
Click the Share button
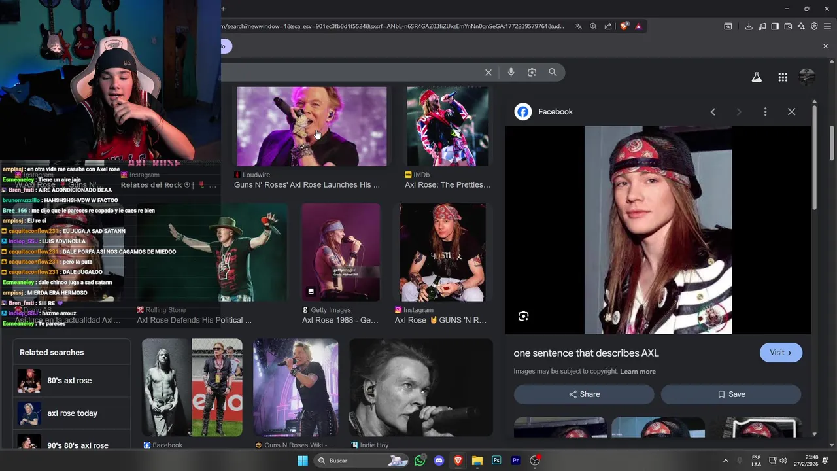click(584, 394)
